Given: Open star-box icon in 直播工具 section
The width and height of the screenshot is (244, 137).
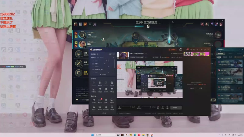Looking at the screenshot, I should pos(106,101).
